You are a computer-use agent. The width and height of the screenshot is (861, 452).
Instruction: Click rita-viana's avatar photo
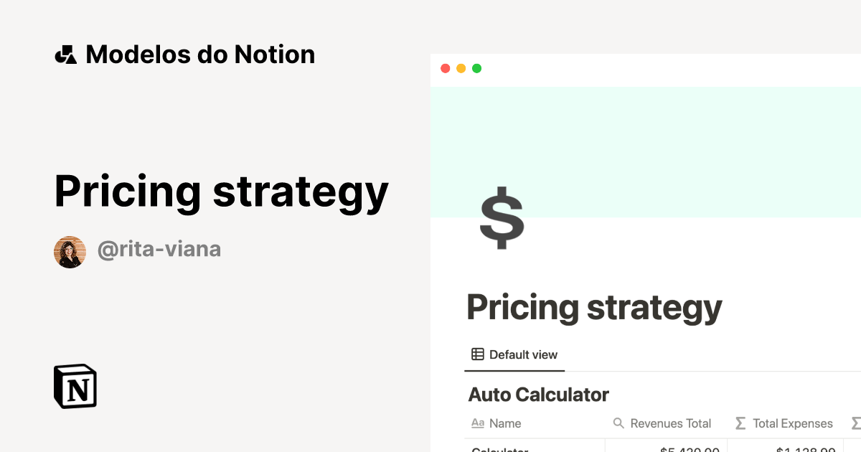(x=70, y=250)
